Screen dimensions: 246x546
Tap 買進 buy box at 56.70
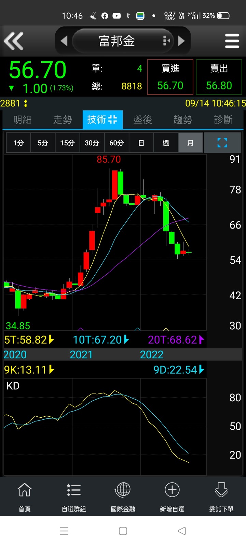click(170, 77)
